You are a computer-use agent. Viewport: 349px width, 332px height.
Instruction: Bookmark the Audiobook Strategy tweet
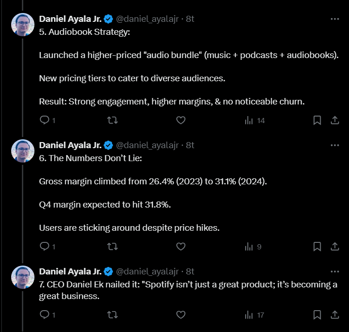coord(317,120)
